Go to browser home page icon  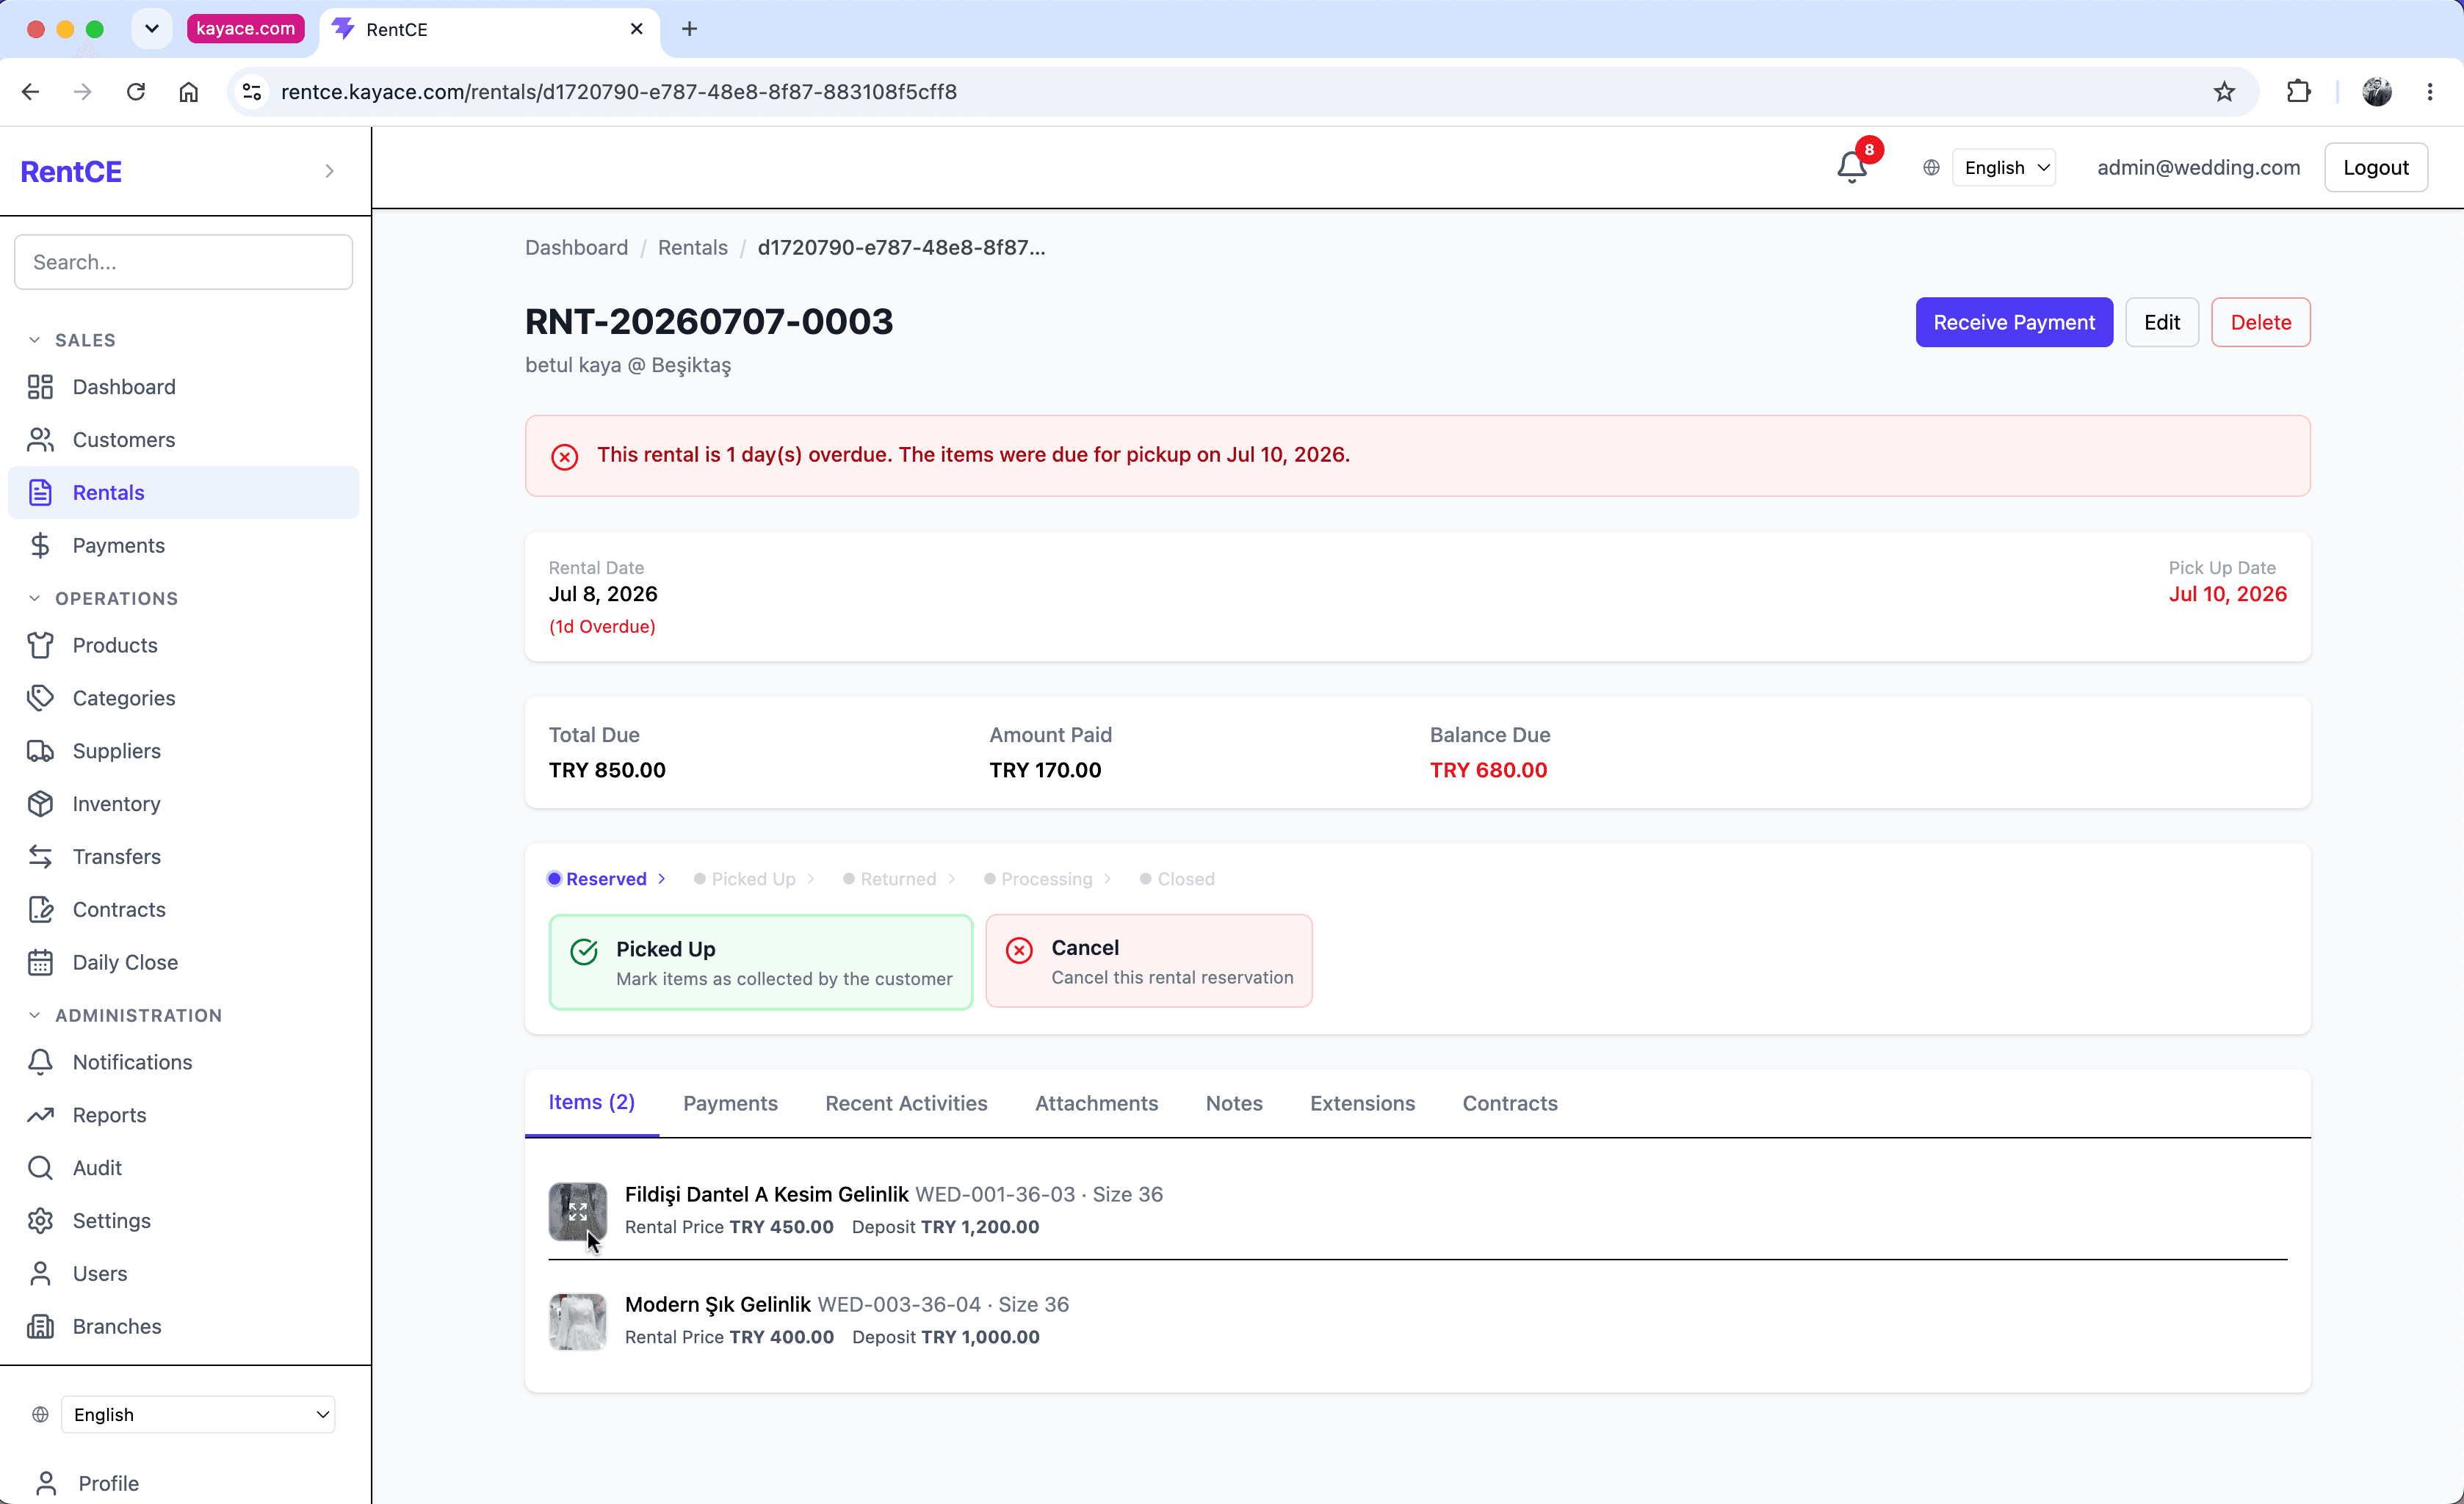coord(189,92)
